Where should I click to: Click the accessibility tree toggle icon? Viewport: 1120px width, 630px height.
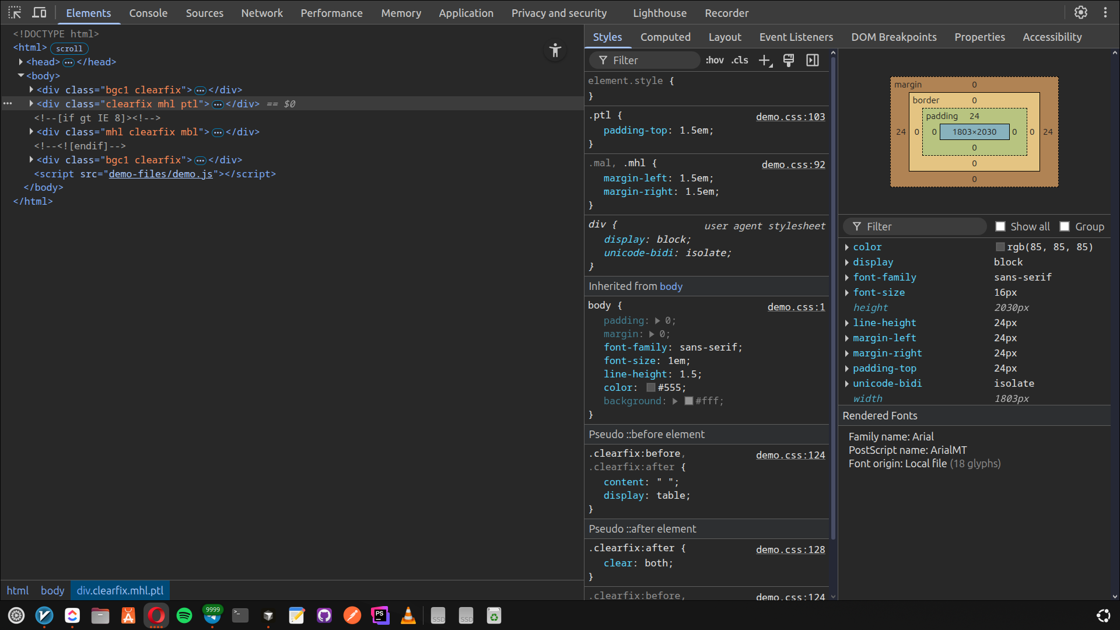[555, 51]
